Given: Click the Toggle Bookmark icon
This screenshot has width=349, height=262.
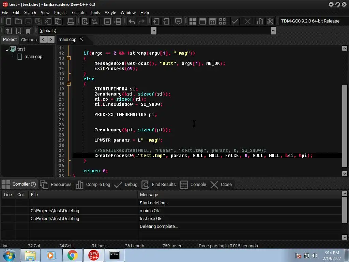Looking at the screenshot, I should click(x=18, y=30).
